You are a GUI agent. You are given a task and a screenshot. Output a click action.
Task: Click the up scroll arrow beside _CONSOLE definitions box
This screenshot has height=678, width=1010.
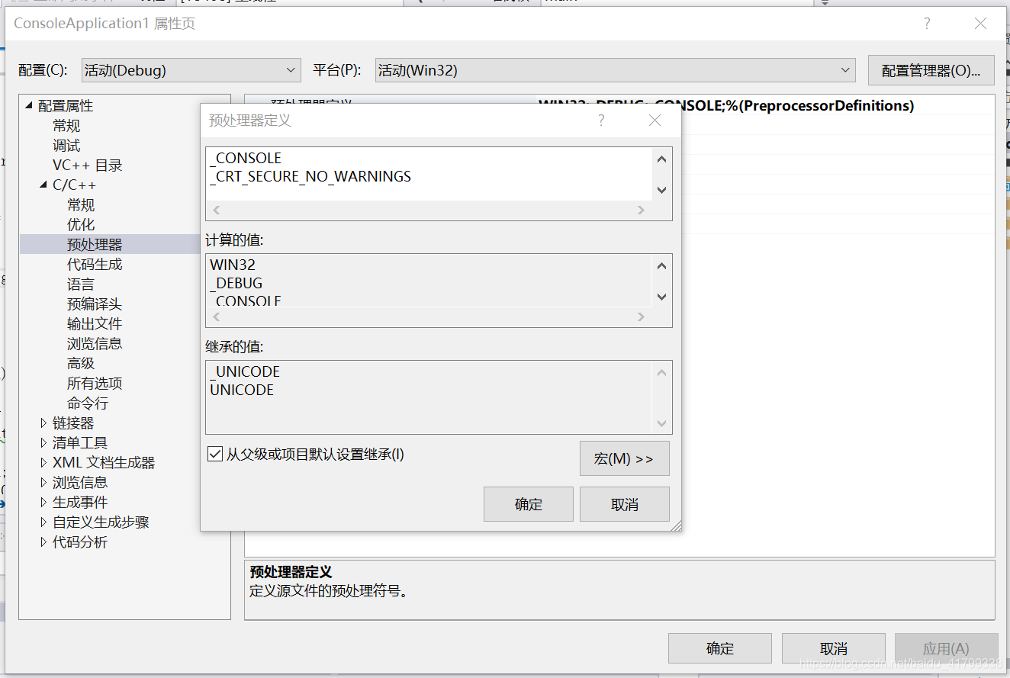click(661, 159)
